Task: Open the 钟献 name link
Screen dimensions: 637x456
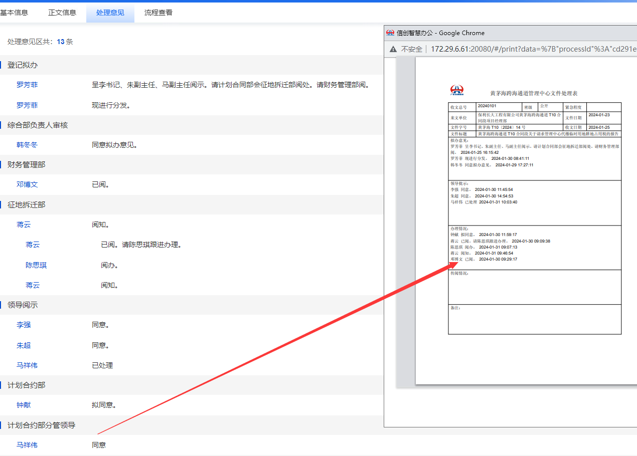Action: pos(24,405)
